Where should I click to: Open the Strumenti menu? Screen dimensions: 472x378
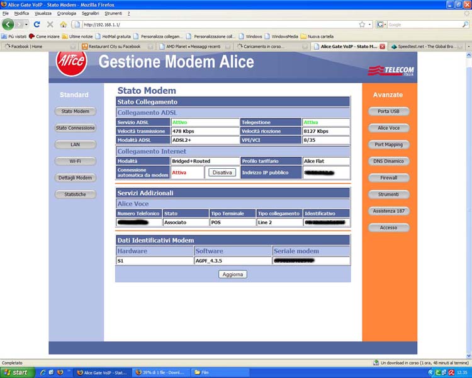tap(113, 14)
